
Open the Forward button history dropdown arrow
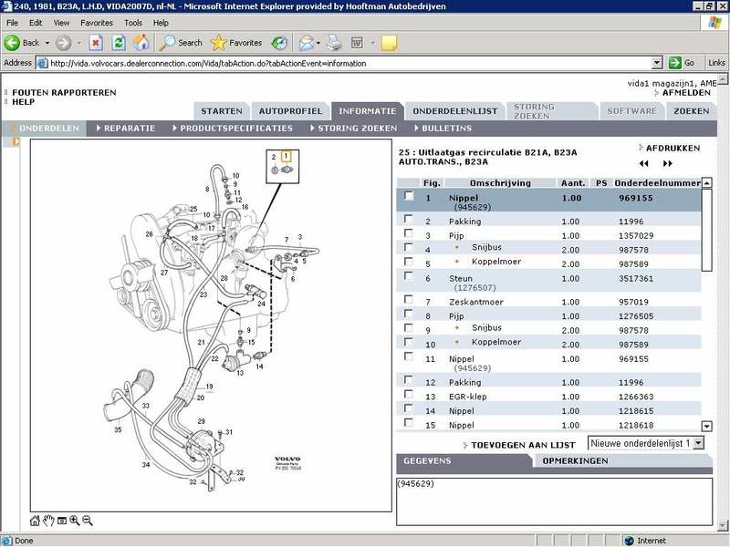coord(79,43)
